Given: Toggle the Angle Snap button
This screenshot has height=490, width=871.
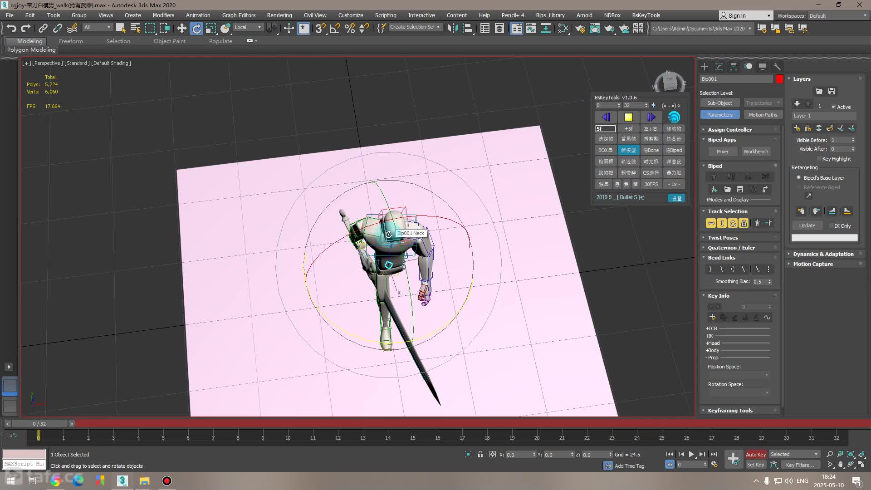Looking at the screenshot, I should coord(335,29).
